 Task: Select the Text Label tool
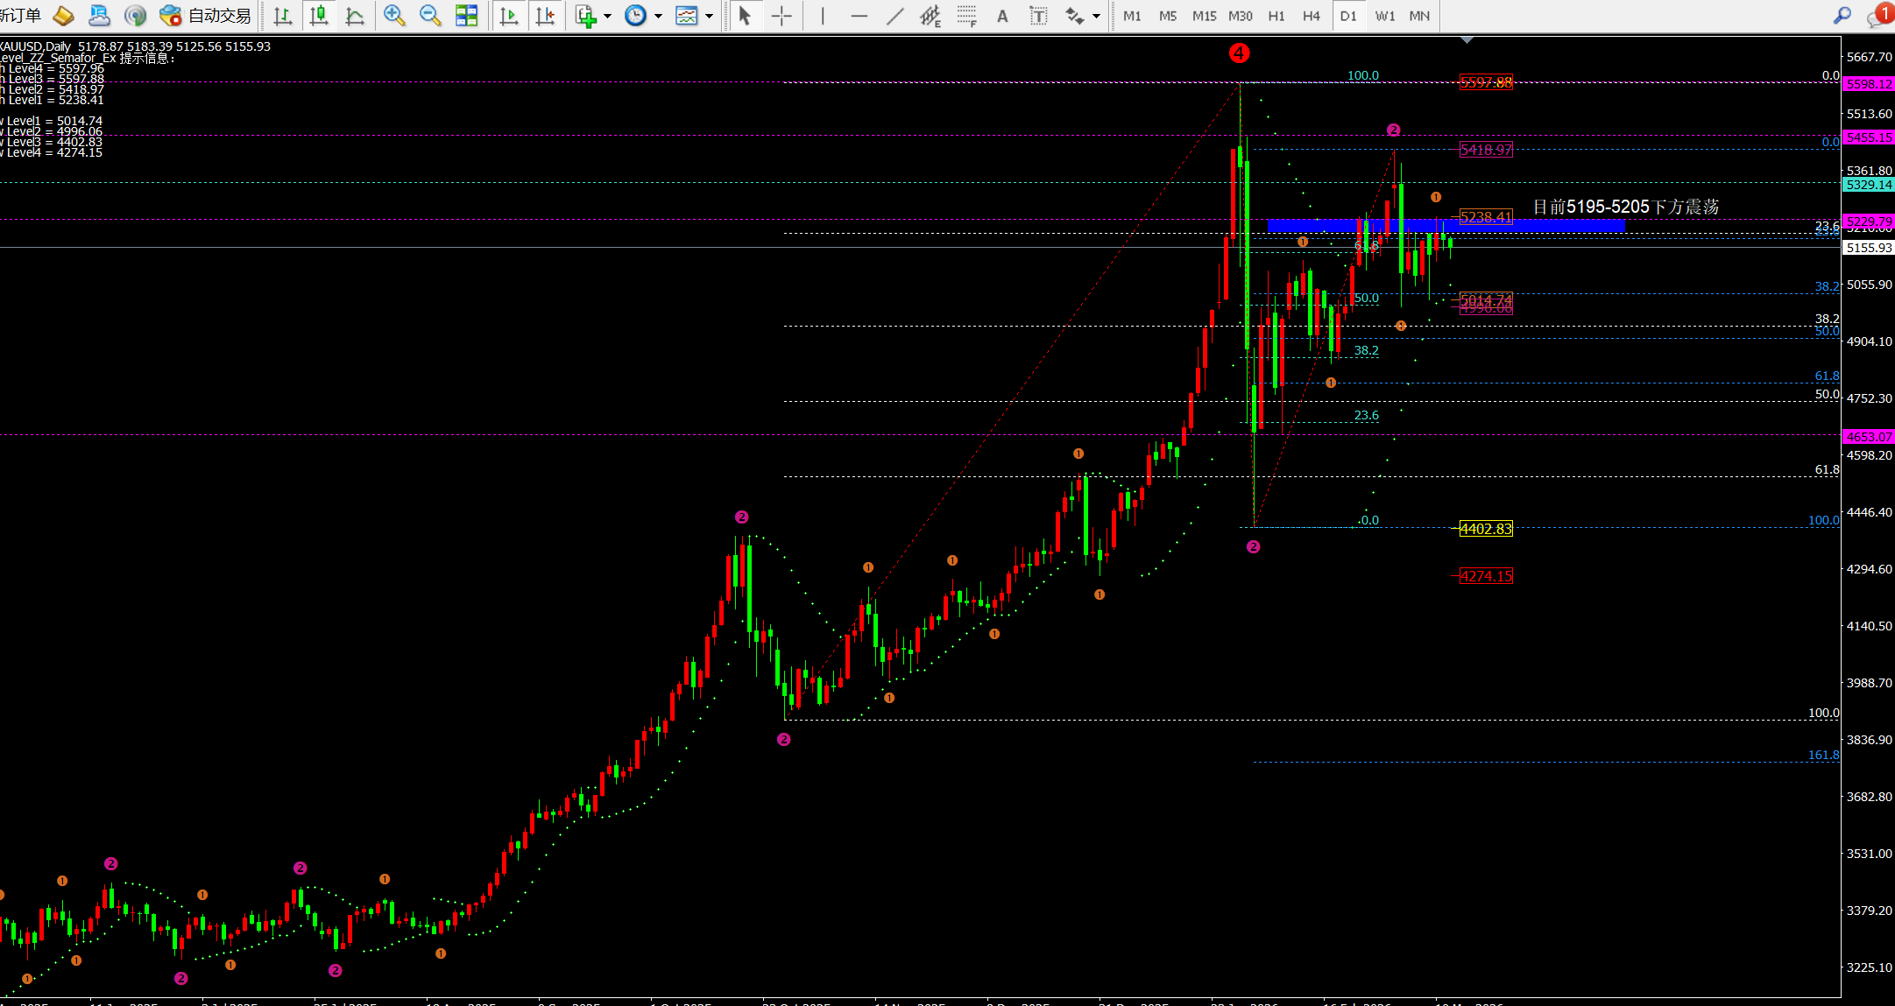(1038, 16)
